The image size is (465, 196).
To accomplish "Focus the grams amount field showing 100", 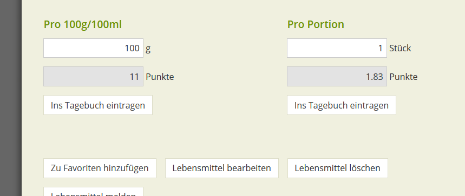I will click(x=94, y=48).
